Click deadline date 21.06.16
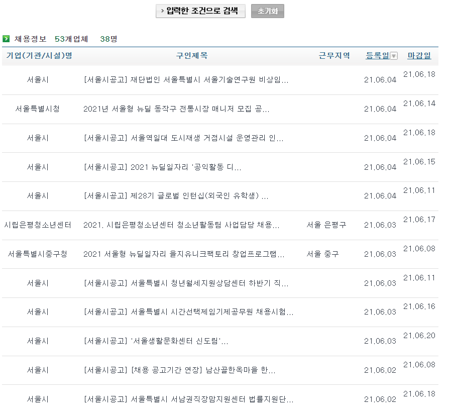 [419, 306]
